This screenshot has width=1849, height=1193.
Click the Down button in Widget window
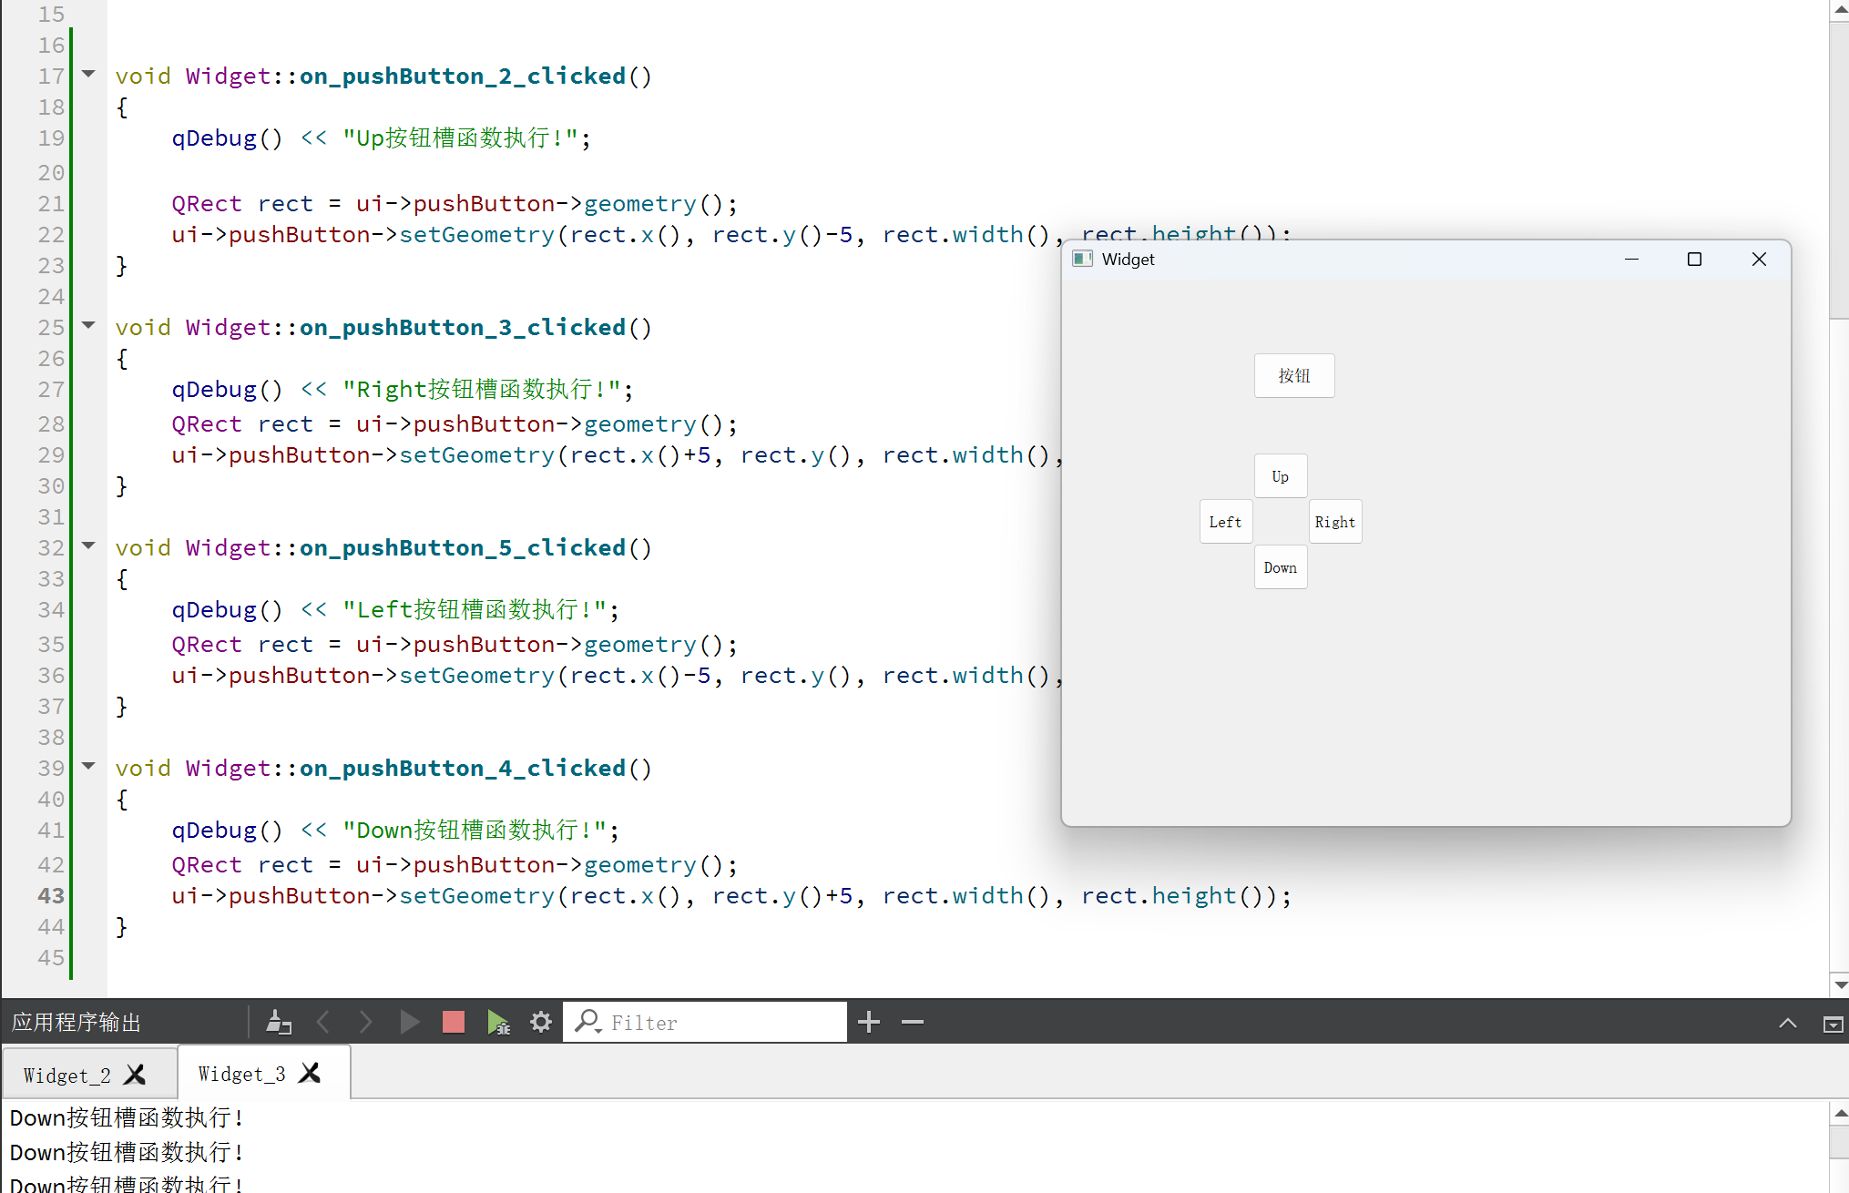click(x=1280, y=567)
